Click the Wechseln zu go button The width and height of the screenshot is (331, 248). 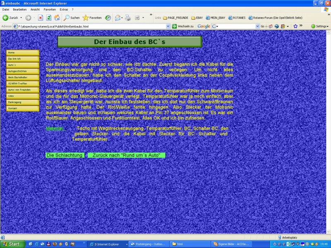pyautogui.click(x=183, y=26)
